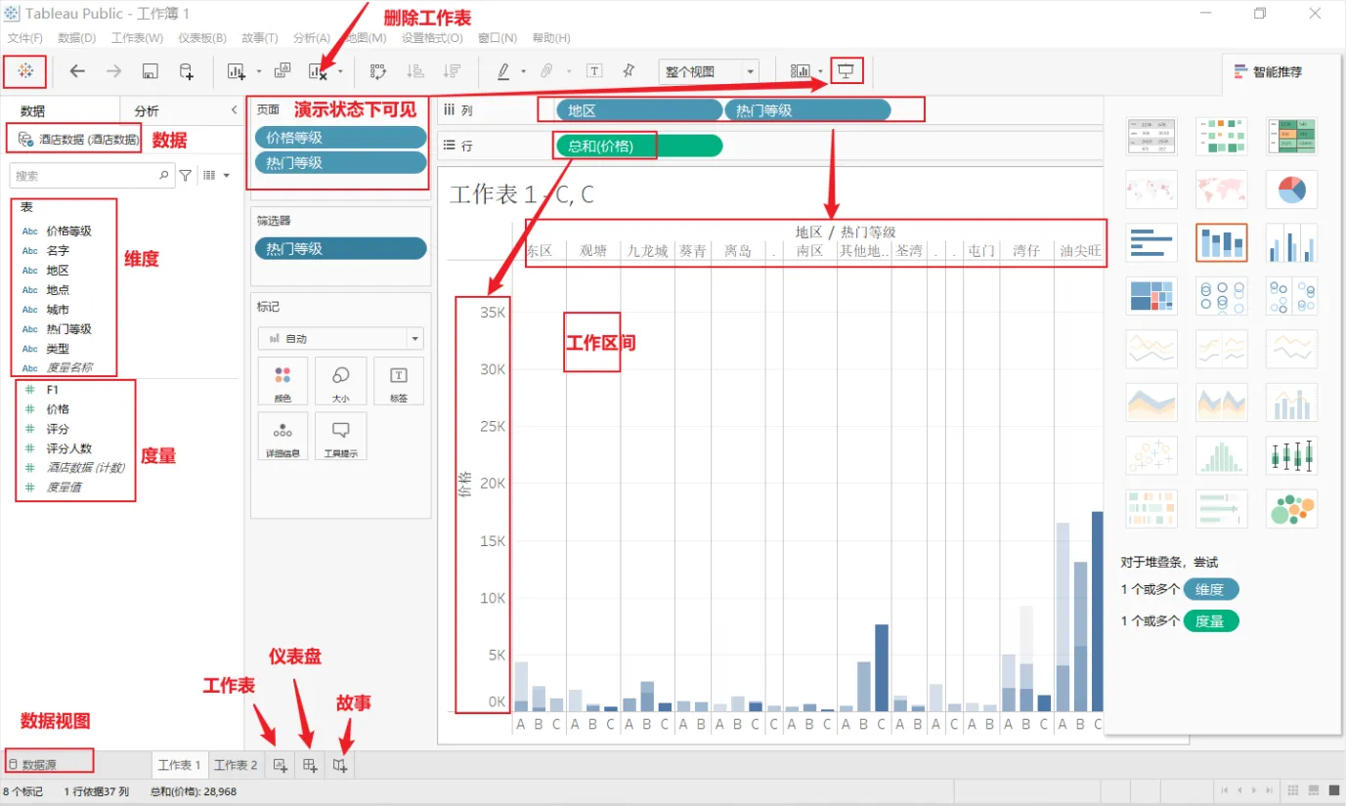Choose the histogram chart thumbnail
The image size is (1346, 806).
tap(1221, 455)
